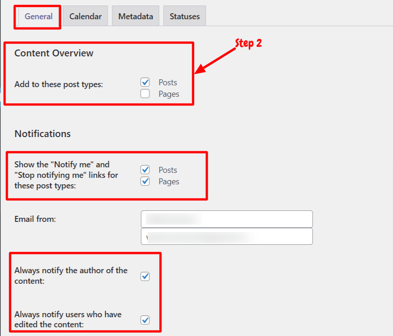Click the first Email from name field
The image size is (393, 336).
[x=227, y=219]
